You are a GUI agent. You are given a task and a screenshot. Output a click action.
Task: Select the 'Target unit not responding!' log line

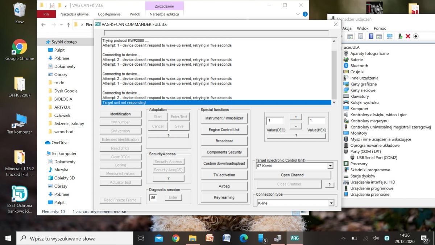(x=216, y=103)
